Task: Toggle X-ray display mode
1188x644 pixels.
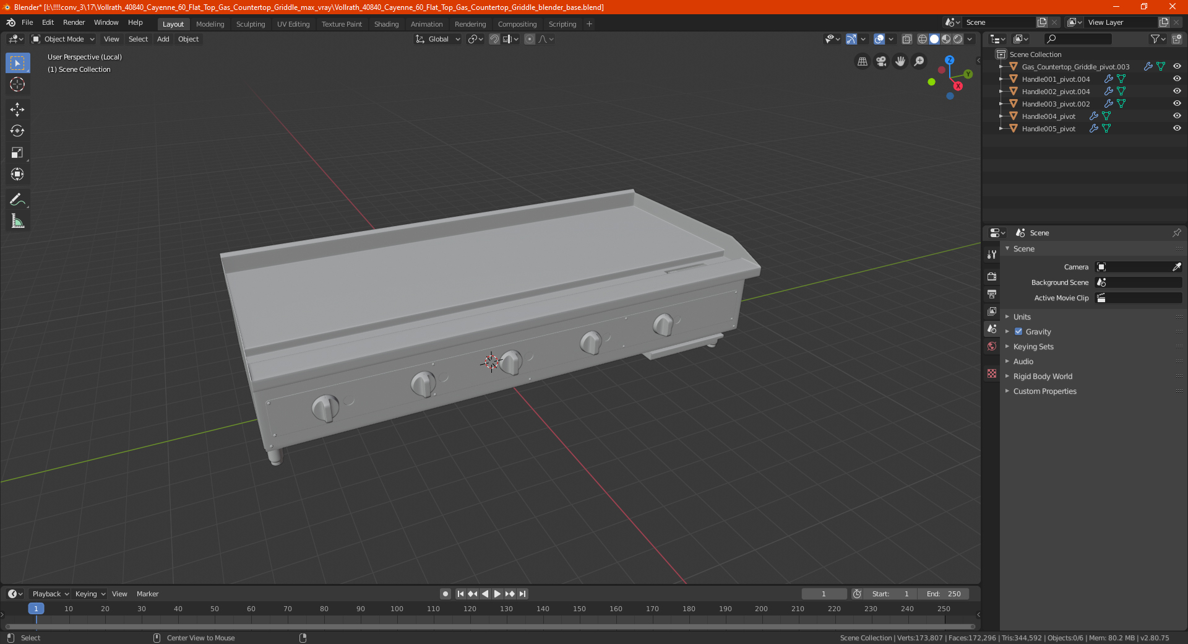Action: 906,39
